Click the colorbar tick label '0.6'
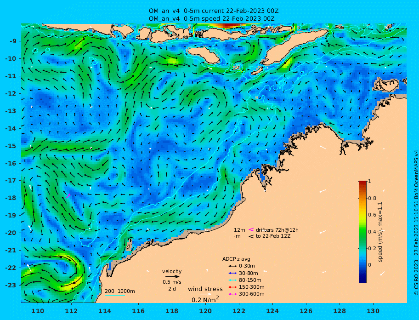Viewport: 419px width, 320px height. pyautogui.click(x=372, y=215)
